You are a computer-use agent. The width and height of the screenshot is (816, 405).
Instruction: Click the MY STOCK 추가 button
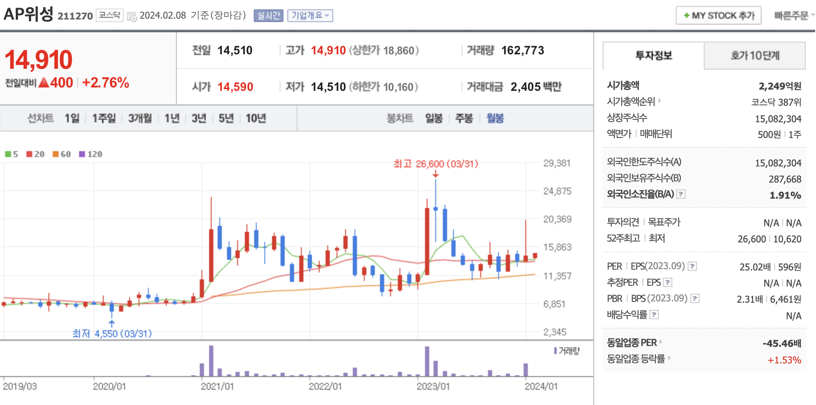[719, 16]
